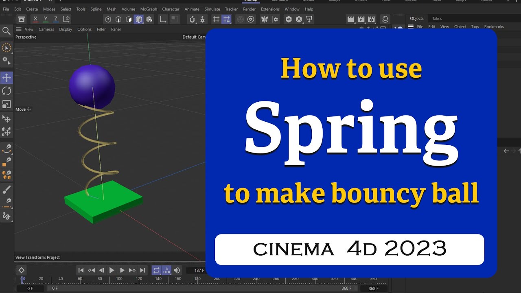Viewport: 521px width, 293px height.
Task: Step to next frame
Action: tap(122, 270)
